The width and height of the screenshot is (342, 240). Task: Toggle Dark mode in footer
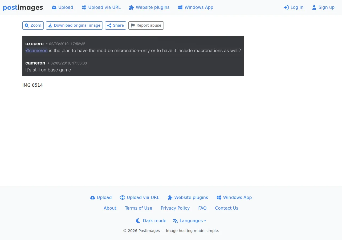click(x=151, y=221)
